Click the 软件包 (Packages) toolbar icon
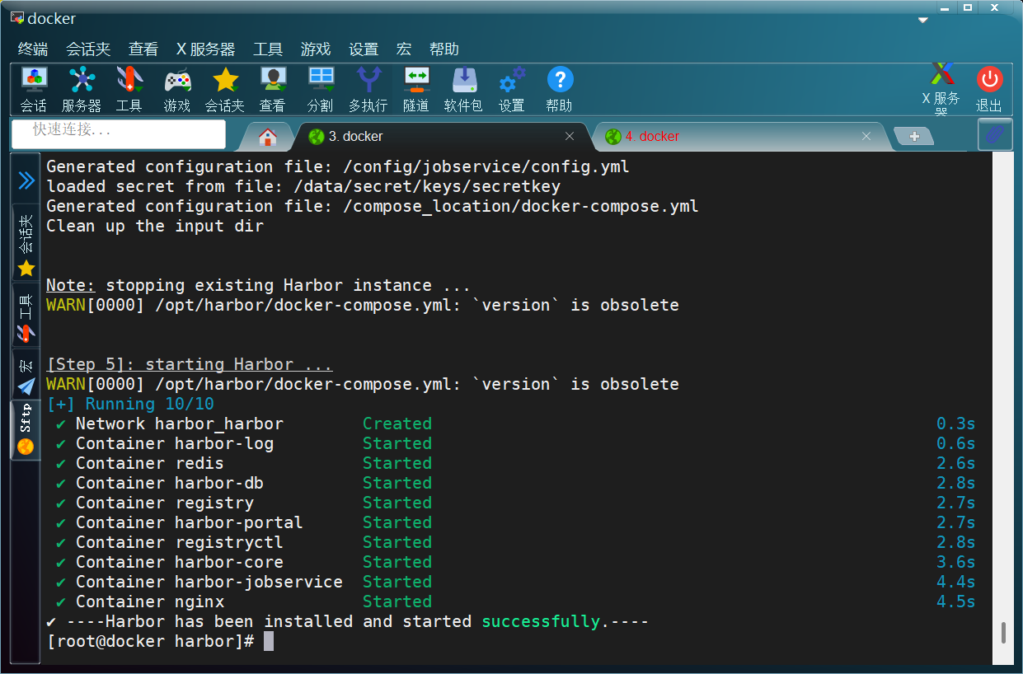This screenshot has width=1023, height=674. pos(463,89)
